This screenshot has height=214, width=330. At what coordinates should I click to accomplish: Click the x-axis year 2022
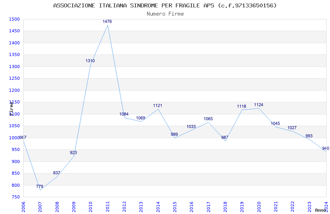(x=293, y=207)
